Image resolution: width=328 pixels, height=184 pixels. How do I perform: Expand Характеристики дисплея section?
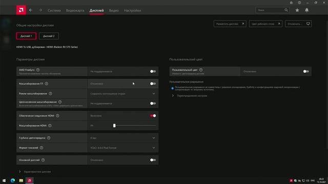click(x=35, y=172)
